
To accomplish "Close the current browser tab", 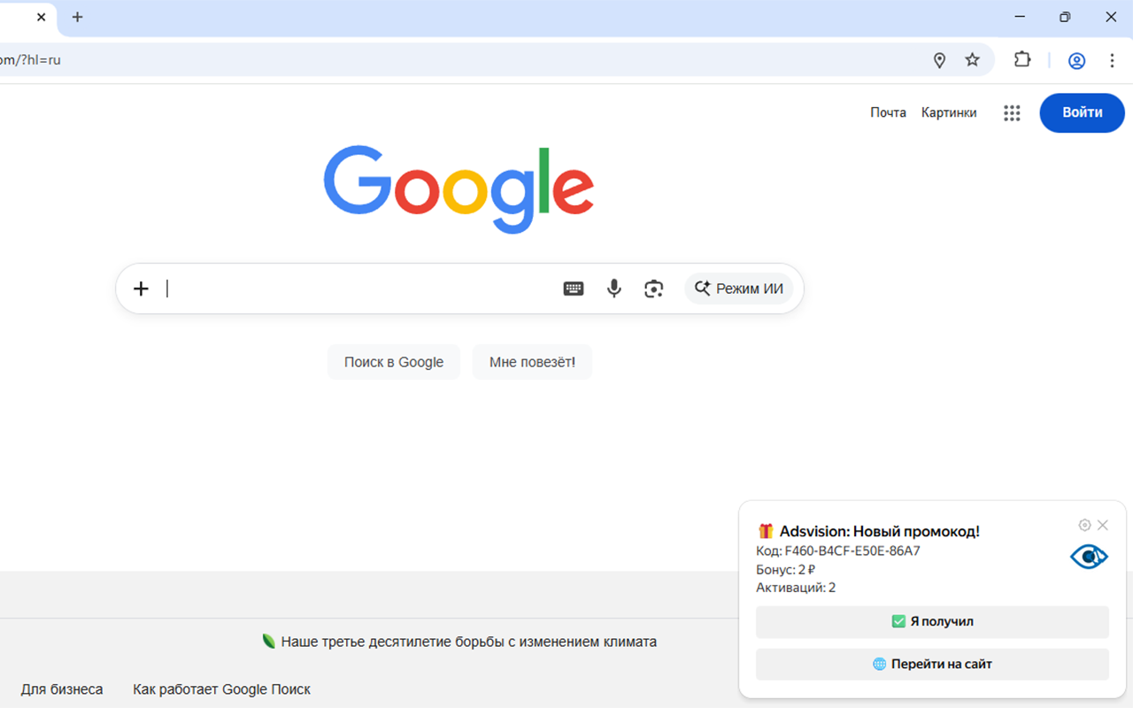I will (x=41, y=17).
